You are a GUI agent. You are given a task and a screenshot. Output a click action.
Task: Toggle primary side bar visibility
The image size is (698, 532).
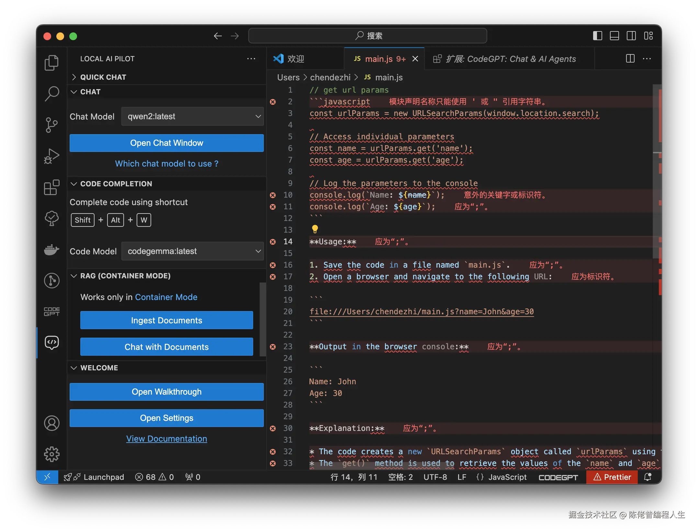click(x=597, y=36)
